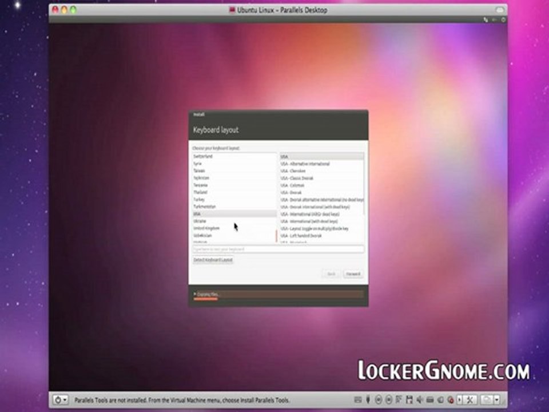
Task: Select USA - Colemak variant
Action: coord(321,185)
